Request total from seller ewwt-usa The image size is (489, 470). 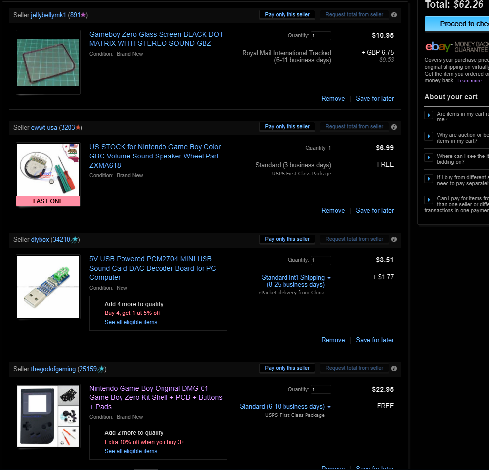click(354, 126)
